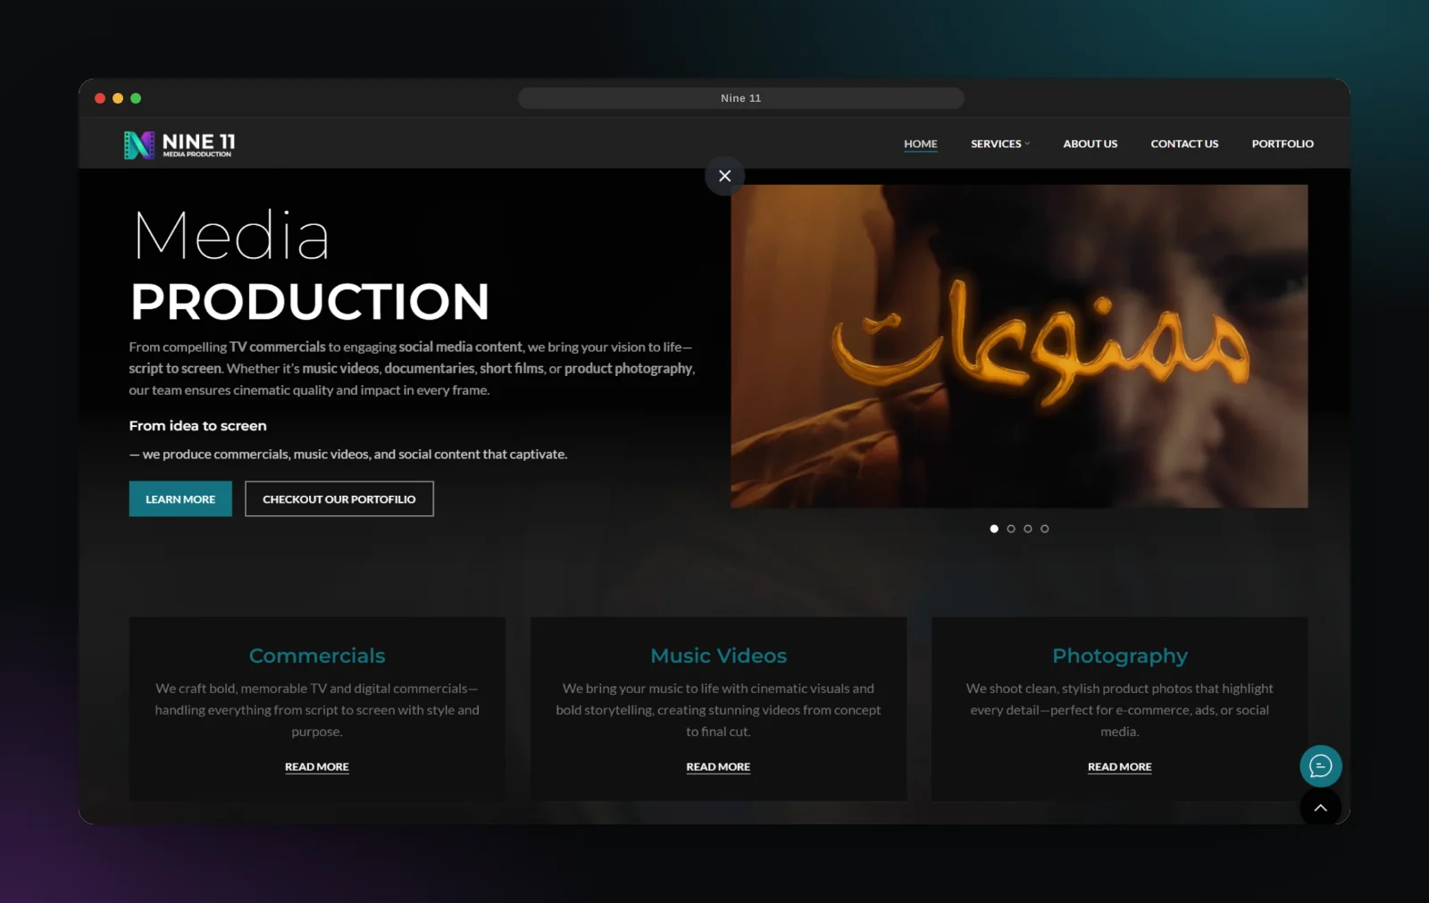Select the second carousel dot
Screen dimensions: 1429x903
coord(1011,529)
